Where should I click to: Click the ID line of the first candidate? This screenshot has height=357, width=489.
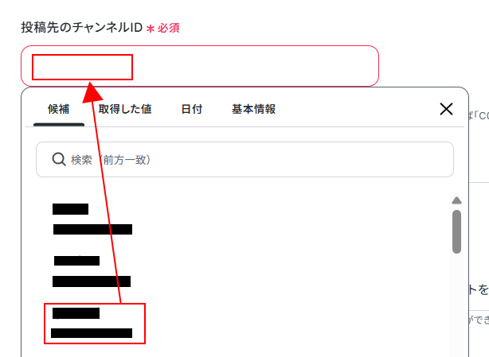[x=92, y=230]
